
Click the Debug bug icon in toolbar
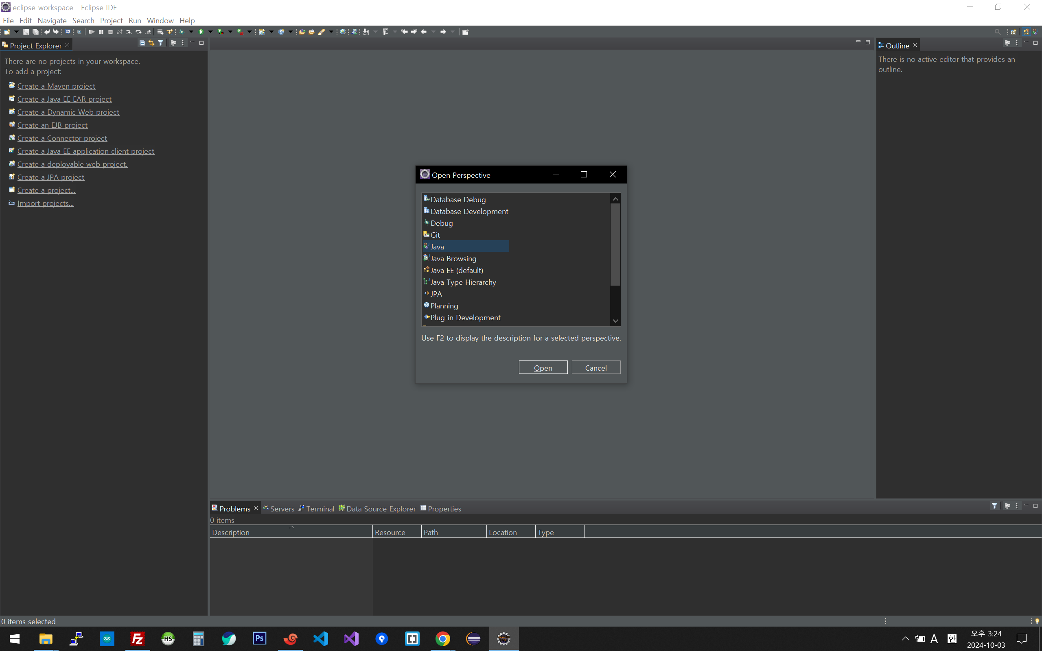[x=182, y=32]
